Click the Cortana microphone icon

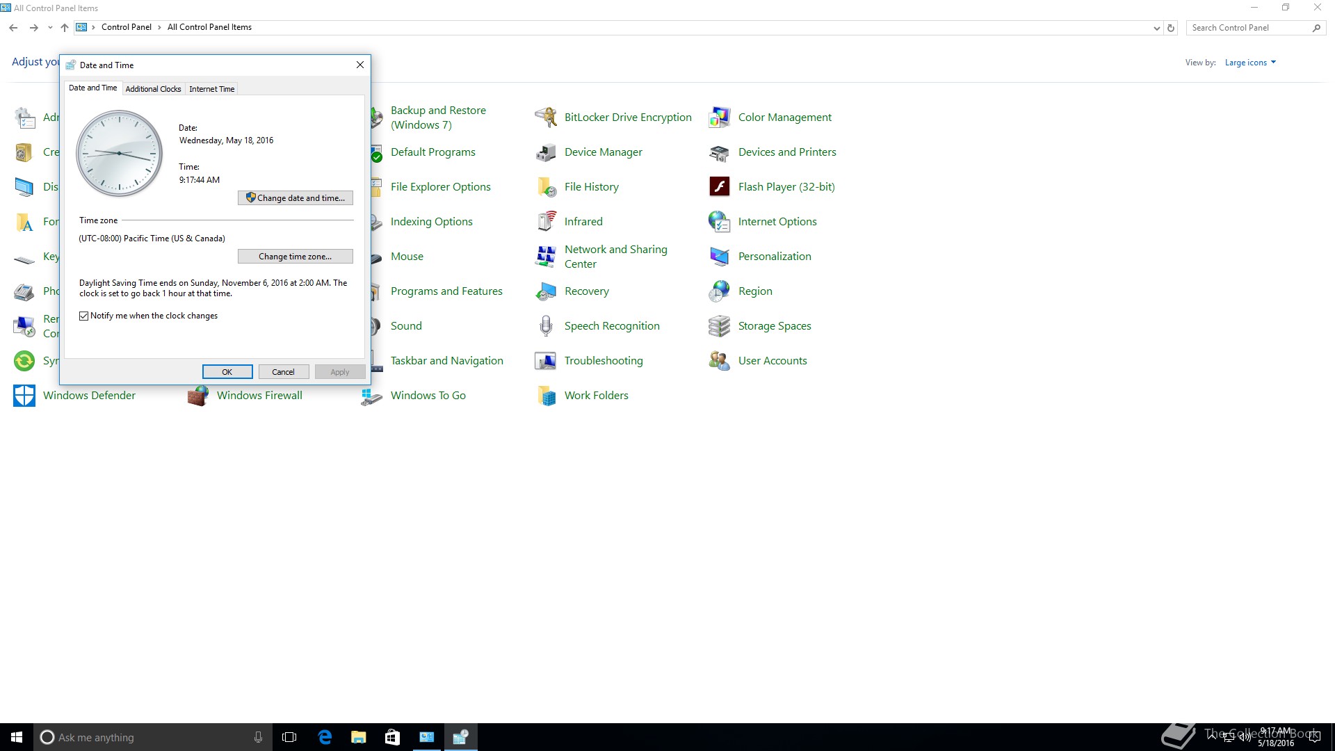point(258,737)
